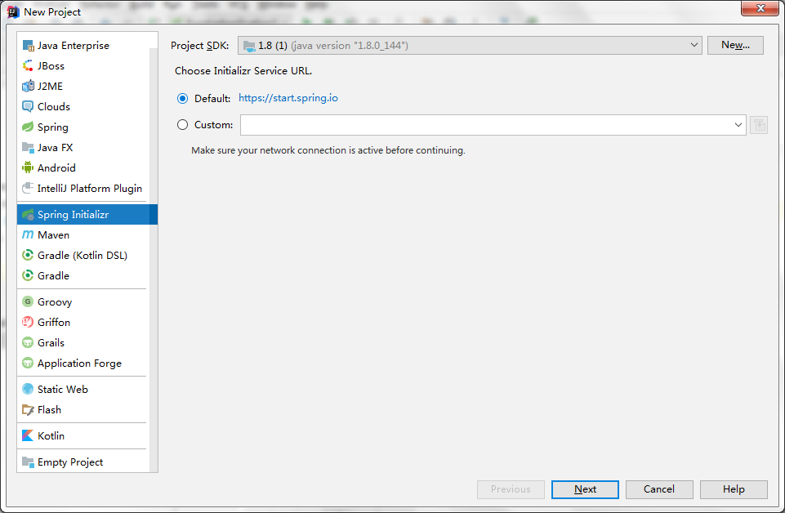The width and height of the screenshot is (785, 513).
Task: Click the Maven m icon
Action: (28, 234)
